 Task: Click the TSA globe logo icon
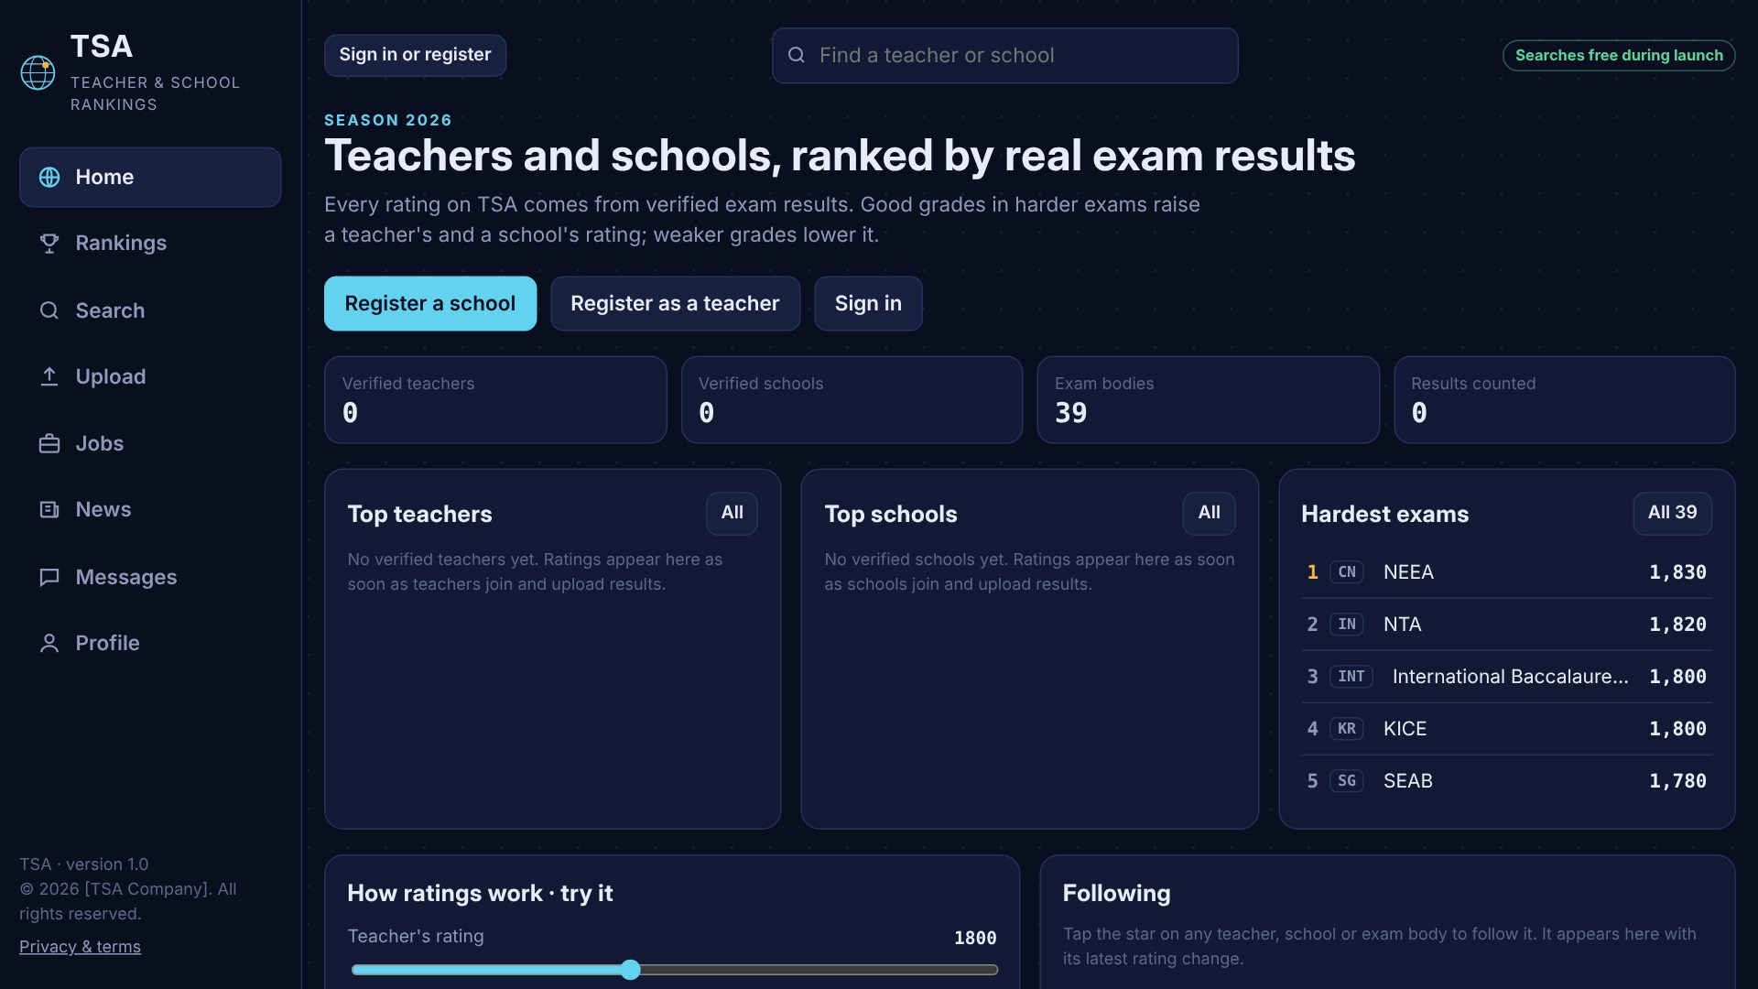38,73
